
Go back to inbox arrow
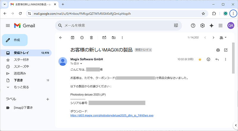pos(61,38)
